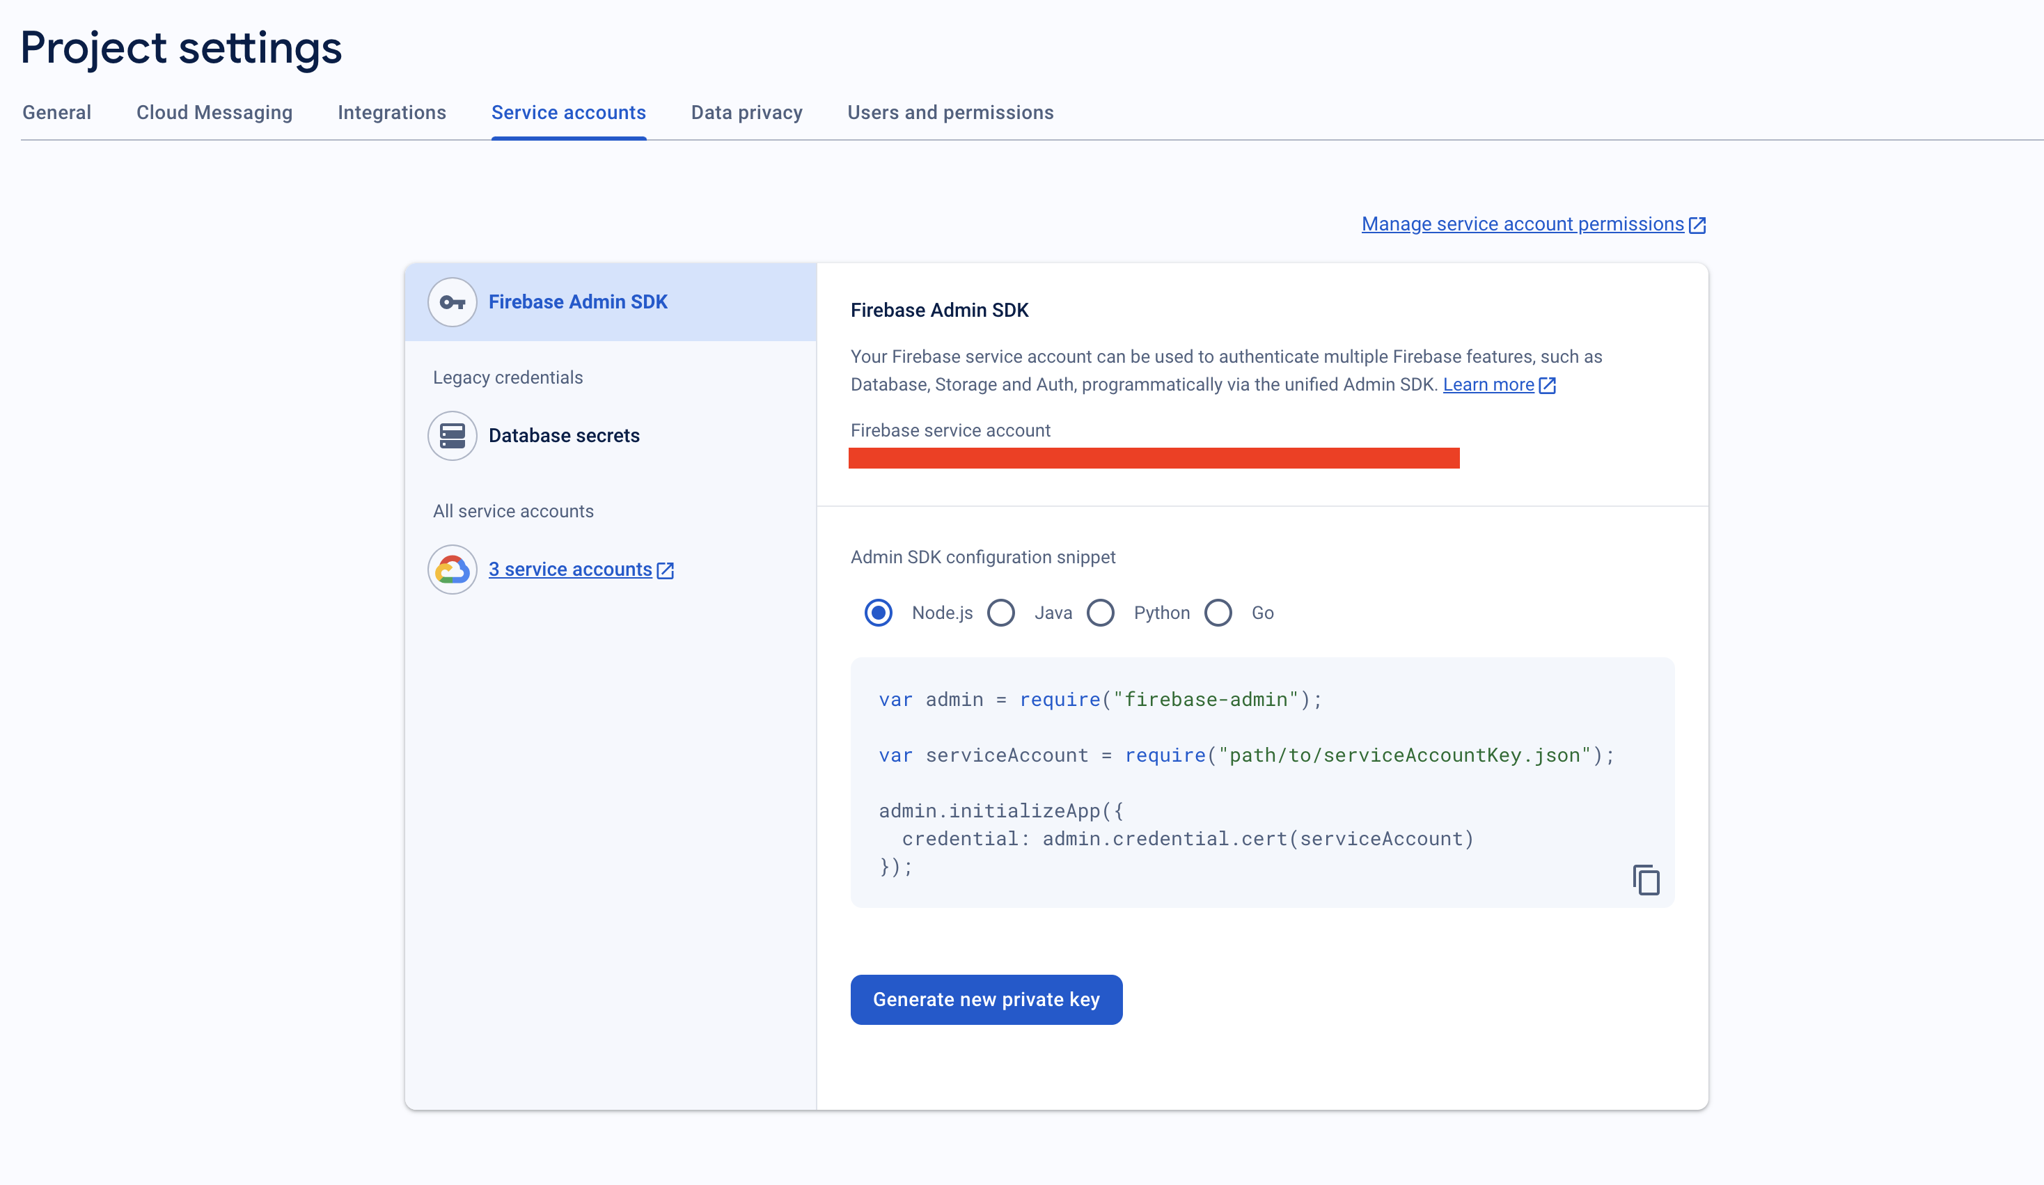Click the admin.initializeApp({ code line
Image resolution: width=2044 pixels, height=1185 pixels.
click(1001, 810)
